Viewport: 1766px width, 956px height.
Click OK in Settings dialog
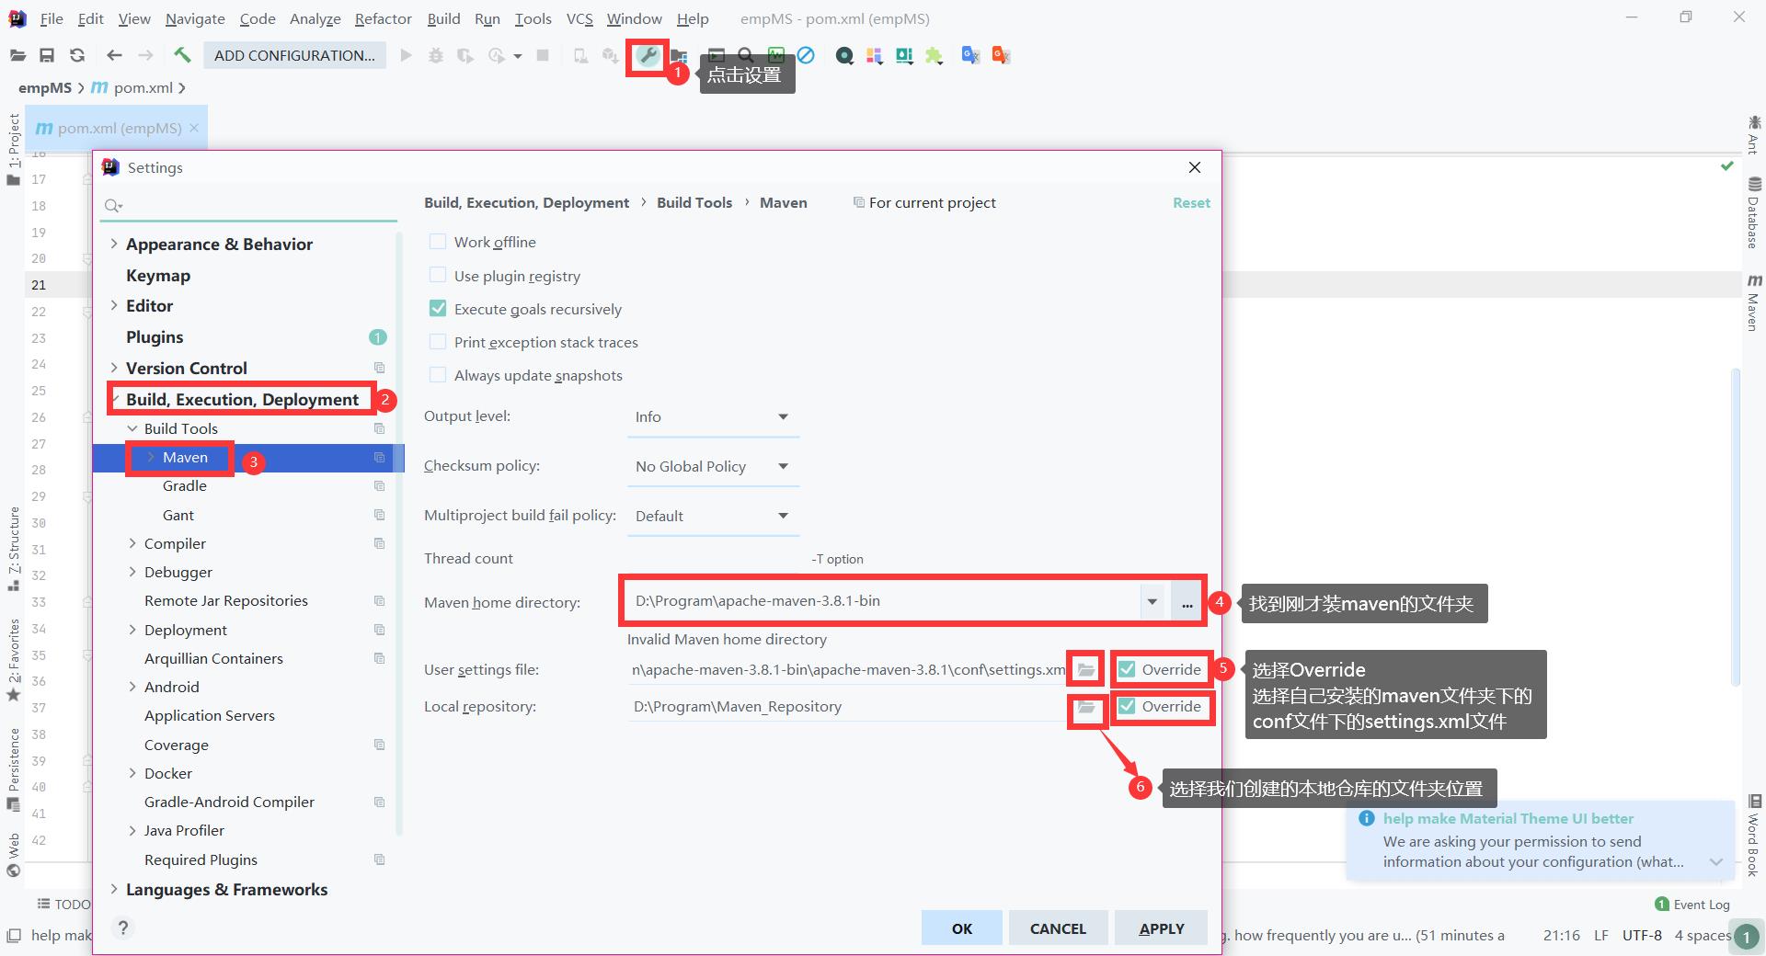(x=961, y=928)
